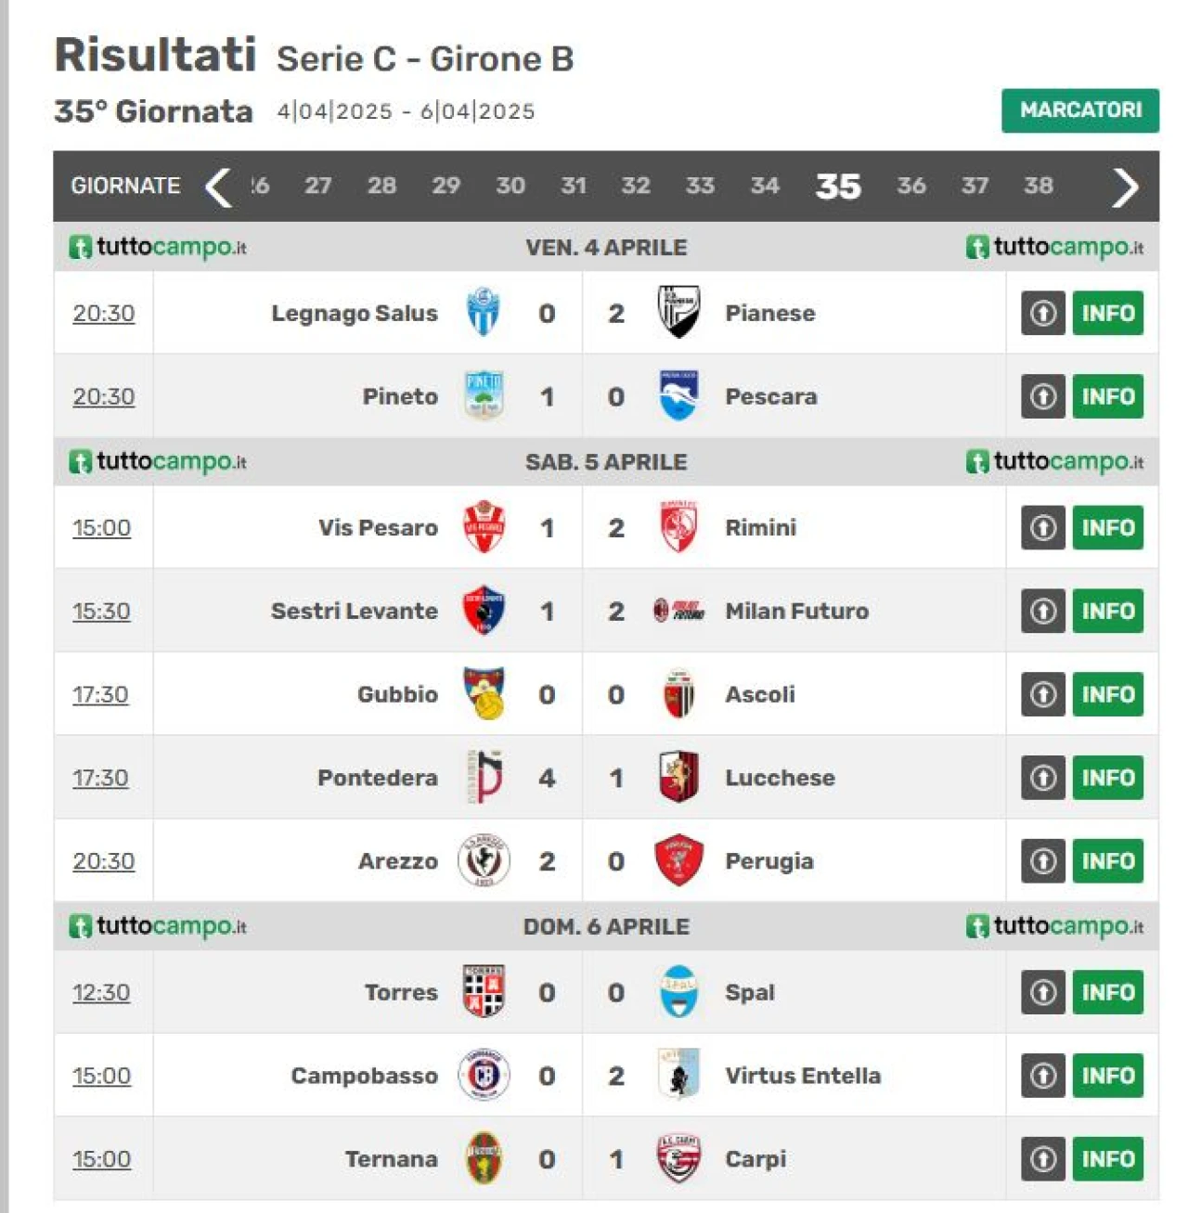Select giornata 34 in the navigation bar
This screenshot has width=1188, height=1213.
pos(765,186)
